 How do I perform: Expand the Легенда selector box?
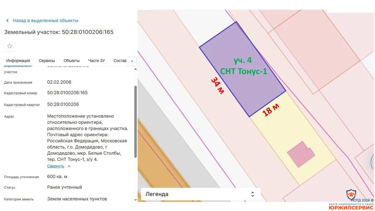(200, 194)
